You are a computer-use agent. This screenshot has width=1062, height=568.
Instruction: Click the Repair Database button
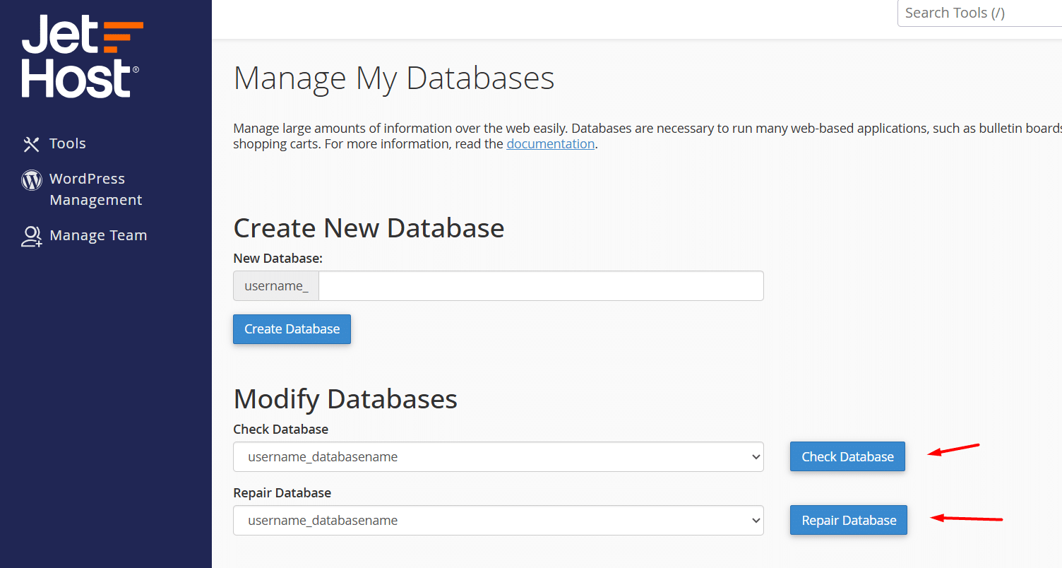[x=849, y=521]
